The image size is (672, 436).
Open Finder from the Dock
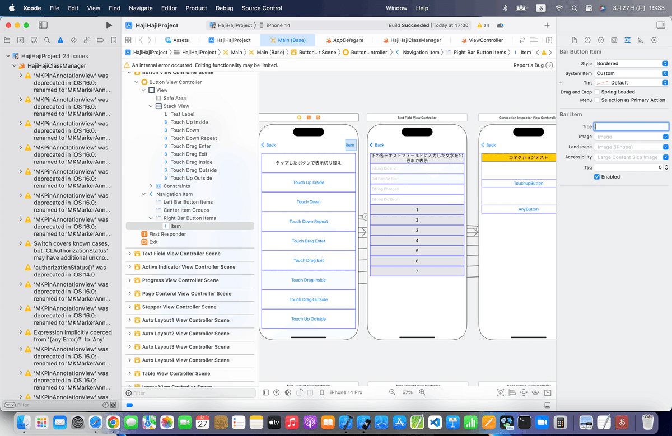coord(24,422)
